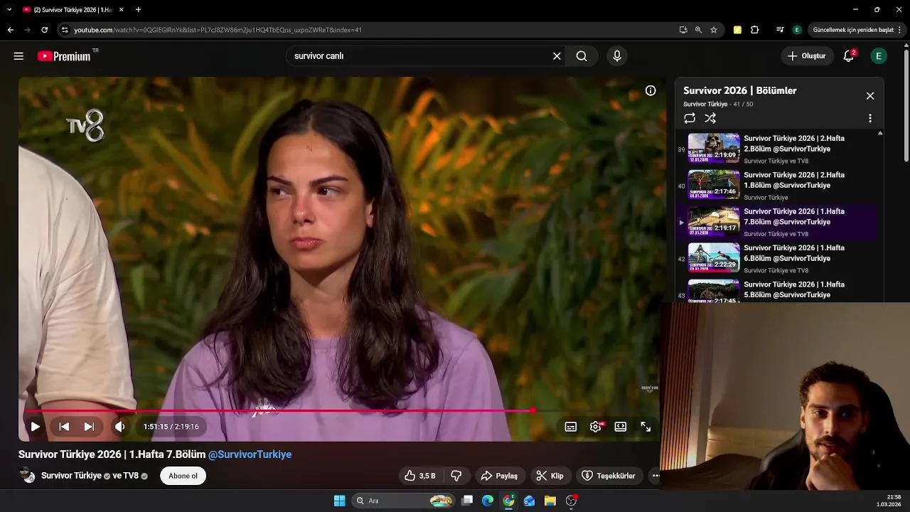Open account avatar menu
The width and height of the screenshot is (910, 512).
879,56
